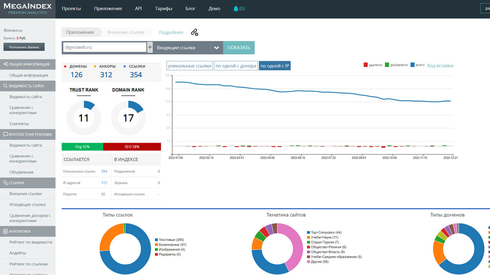490x275 pixels.
Task: Click the share icon in Общая информация header
Action: [x=5, y=64]
